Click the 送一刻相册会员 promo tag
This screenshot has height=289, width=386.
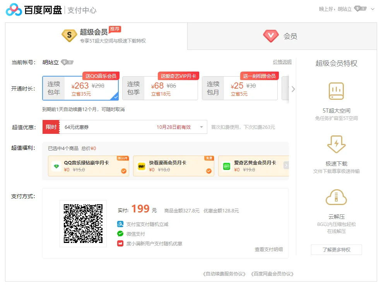pyautogui.click(x=260, y=76)
